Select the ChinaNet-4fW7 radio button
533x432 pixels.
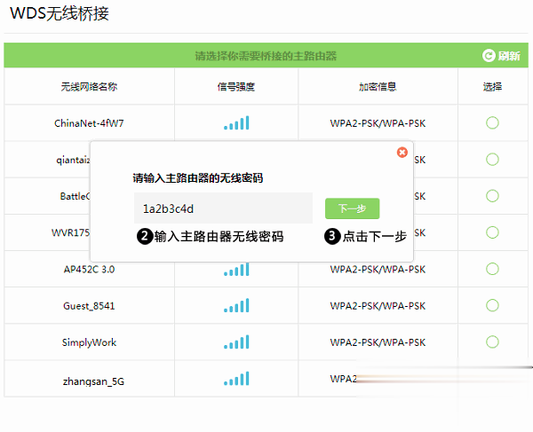click(492, 122)
